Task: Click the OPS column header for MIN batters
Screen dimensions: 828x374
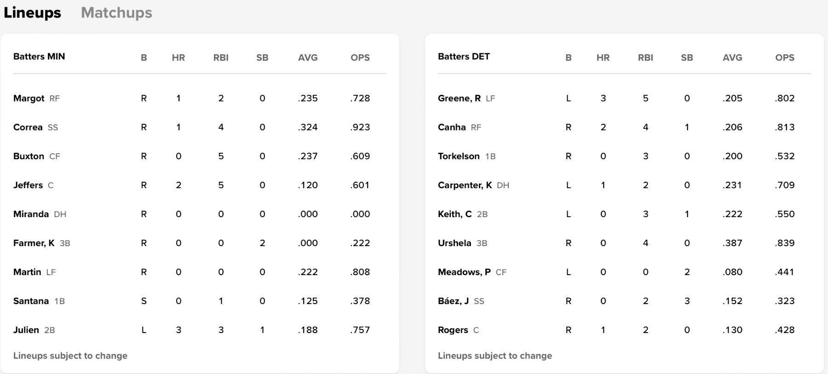Action: point(360,58)
